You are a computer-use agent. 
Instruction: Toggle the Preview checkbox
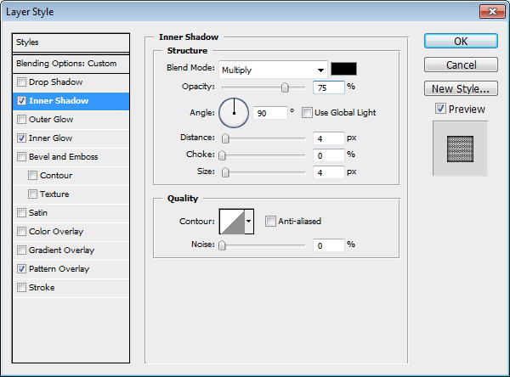point(440,109)
